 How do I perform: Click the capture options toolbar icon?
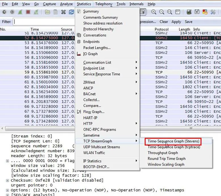pos(12,12)
